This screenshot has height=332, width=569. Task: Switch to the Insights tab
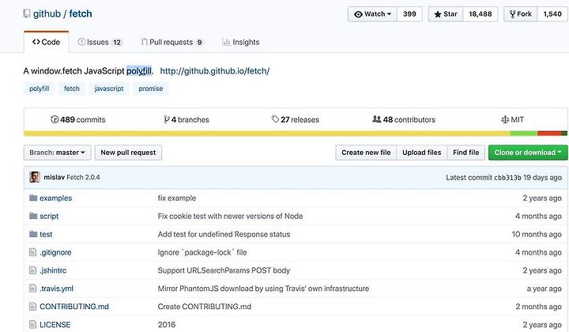pos(240,42)
